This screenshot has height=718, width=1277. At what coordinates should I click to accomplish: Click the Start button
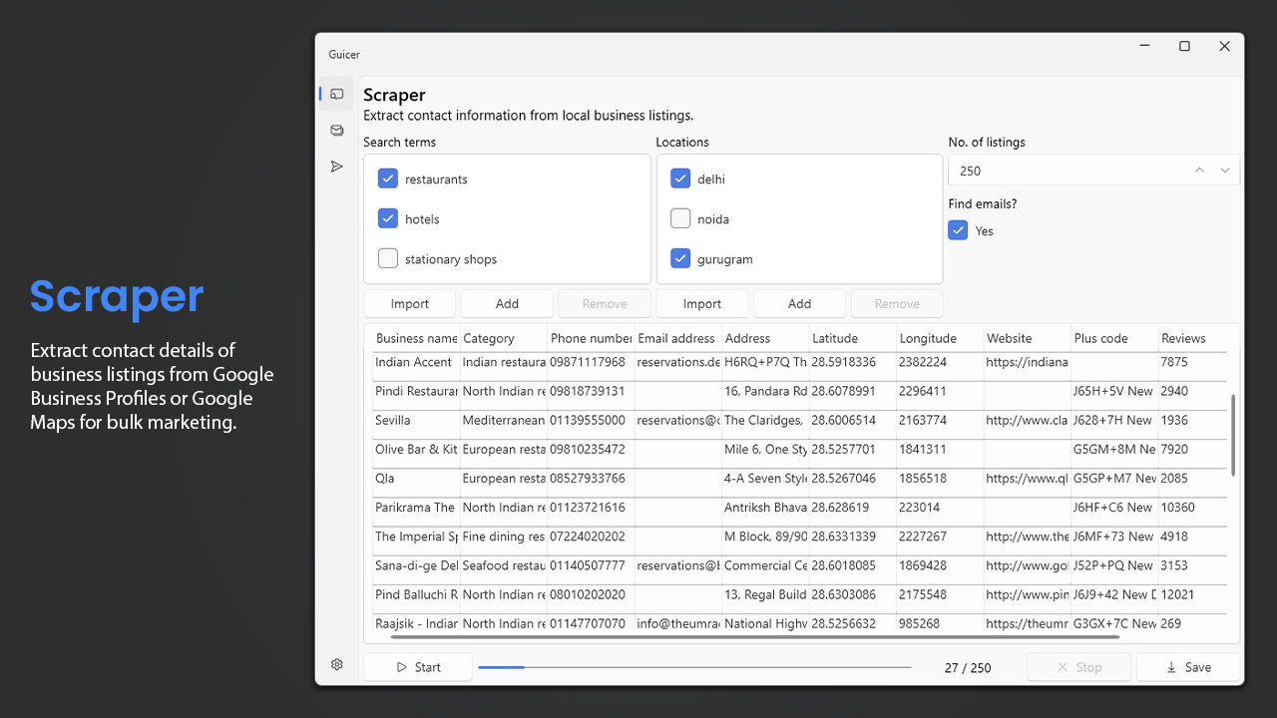tap(418, 667)
